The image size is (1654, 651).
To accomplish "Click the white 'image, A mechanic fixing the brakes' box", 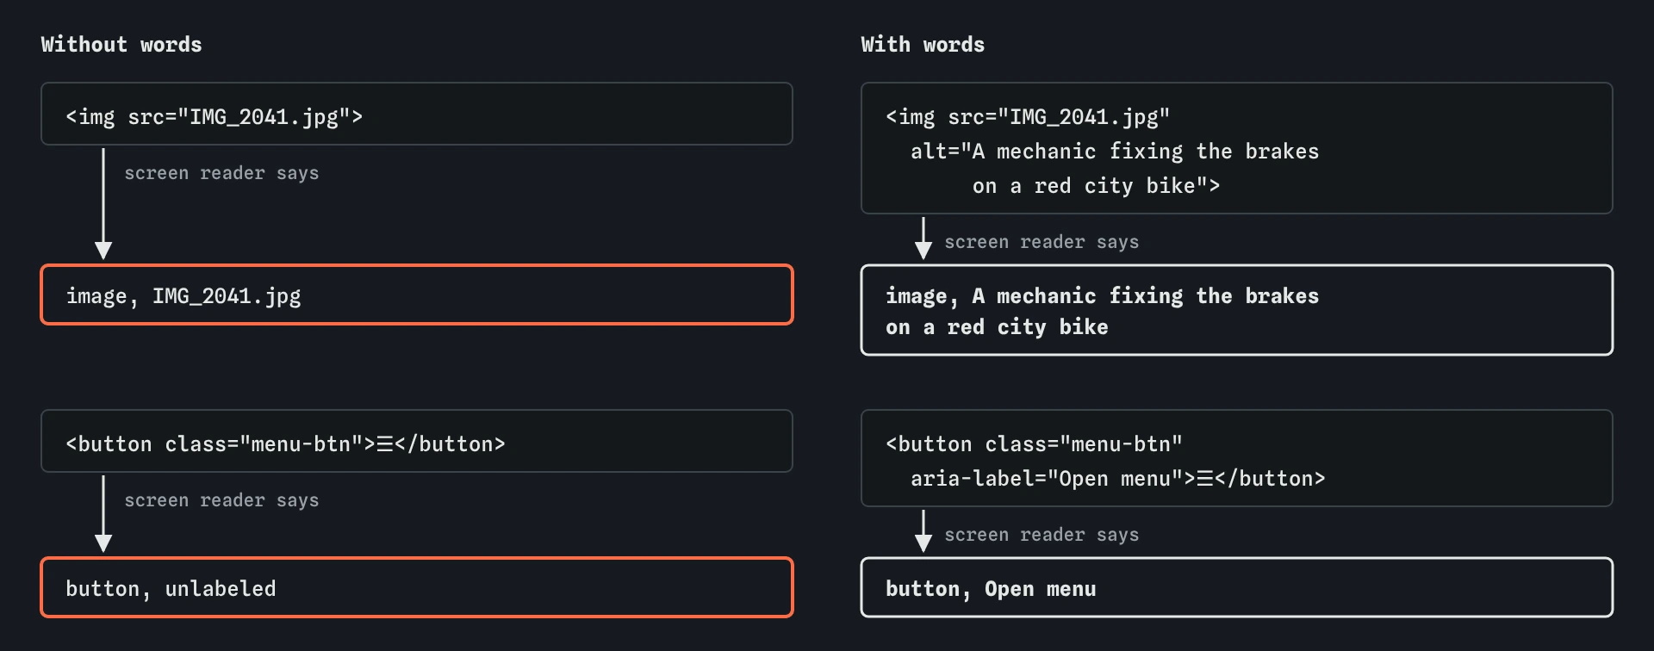I will coord(1237,310).
